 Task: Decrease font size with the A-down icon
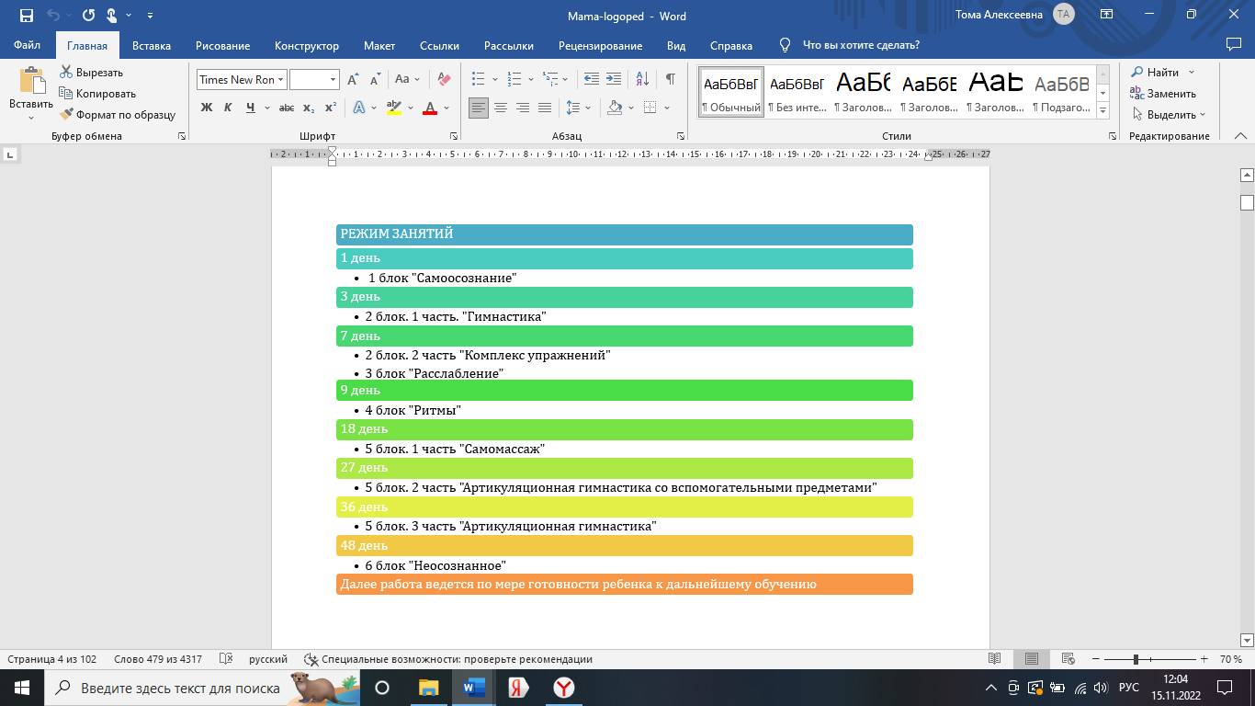pyautogui.click(x=374, y=79)
